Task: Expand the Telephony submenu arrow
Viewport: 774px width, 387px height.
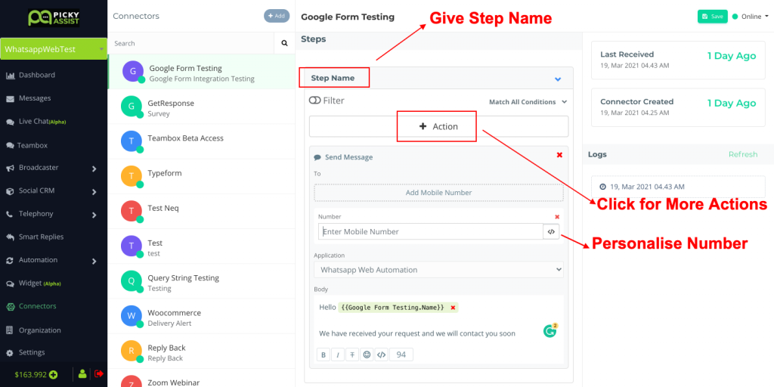Action: tap(94, 215)
